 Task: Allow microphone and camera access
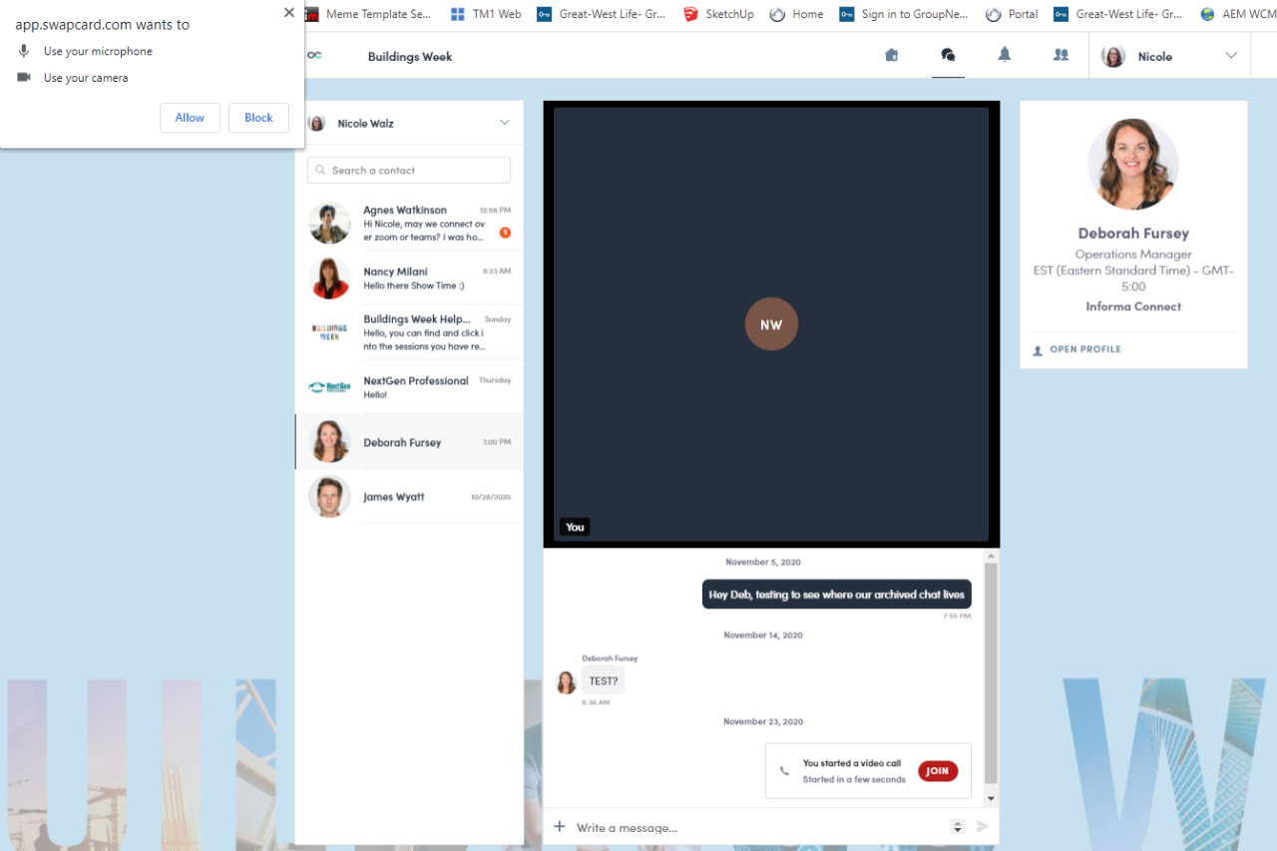click(x=190, y=118)
